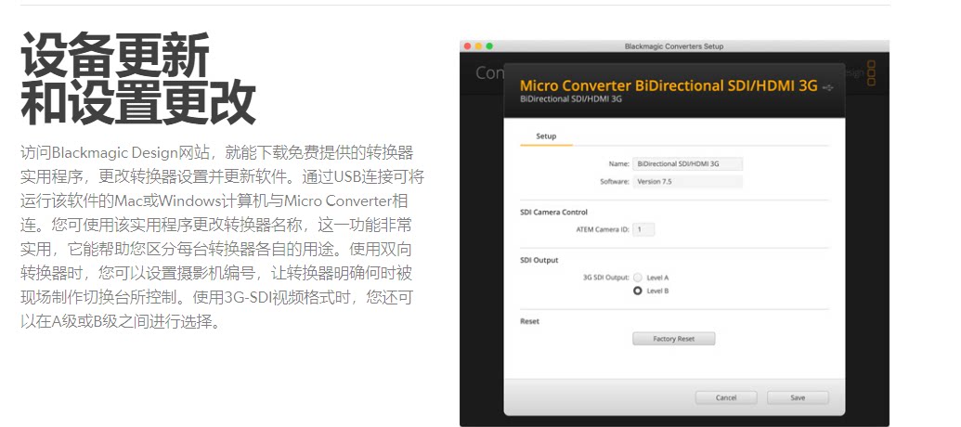
Task: Click the Cancel button
Action: coord(726,397)
